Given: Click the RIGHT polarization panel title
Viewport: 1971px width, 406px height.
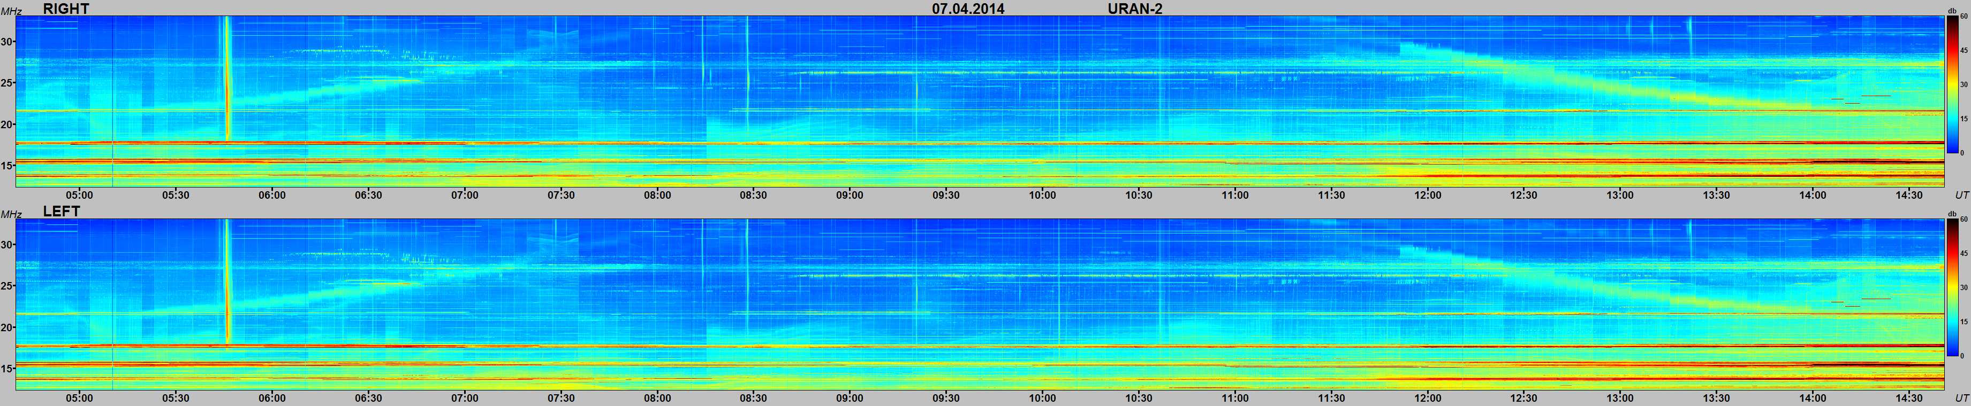Looking at the screenshot, I should (66, 9).
